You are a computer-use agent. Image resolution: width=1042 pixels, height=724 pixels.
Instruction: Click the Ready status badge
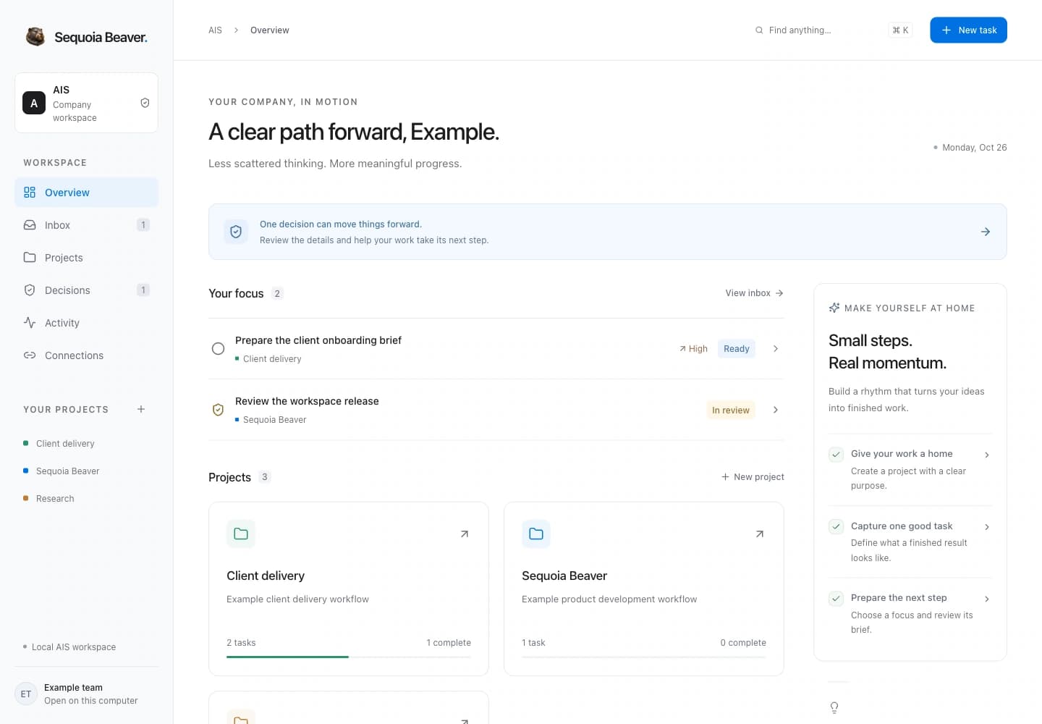coord(737,349)
